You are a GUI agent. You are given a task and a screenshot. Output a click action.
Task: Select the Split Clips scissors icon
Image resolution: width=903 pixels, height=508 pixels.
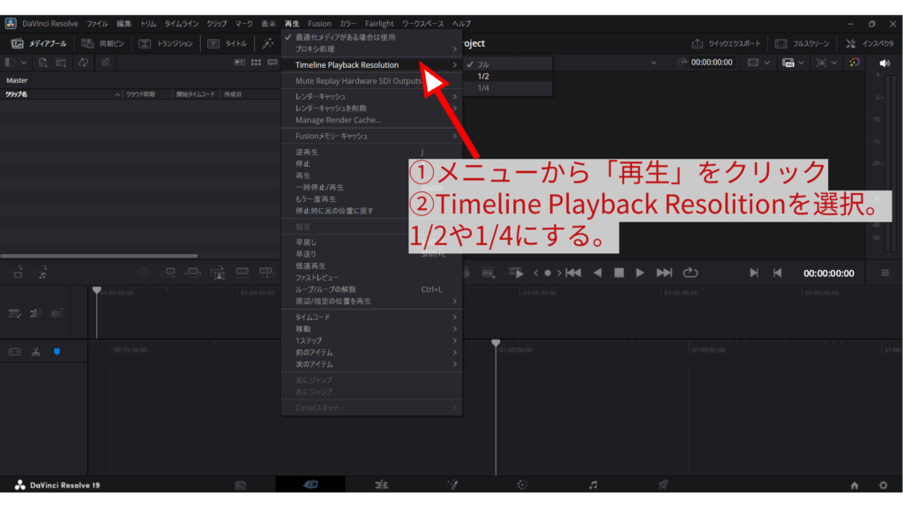(35, 352)
